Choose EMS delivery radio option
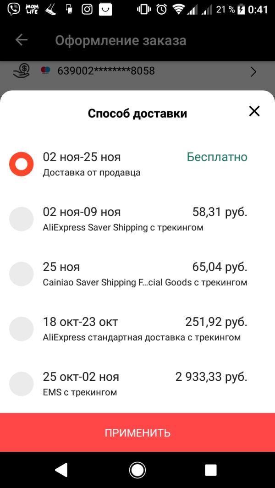The width and height of the screenshot is (275, 488). [22, 384]
